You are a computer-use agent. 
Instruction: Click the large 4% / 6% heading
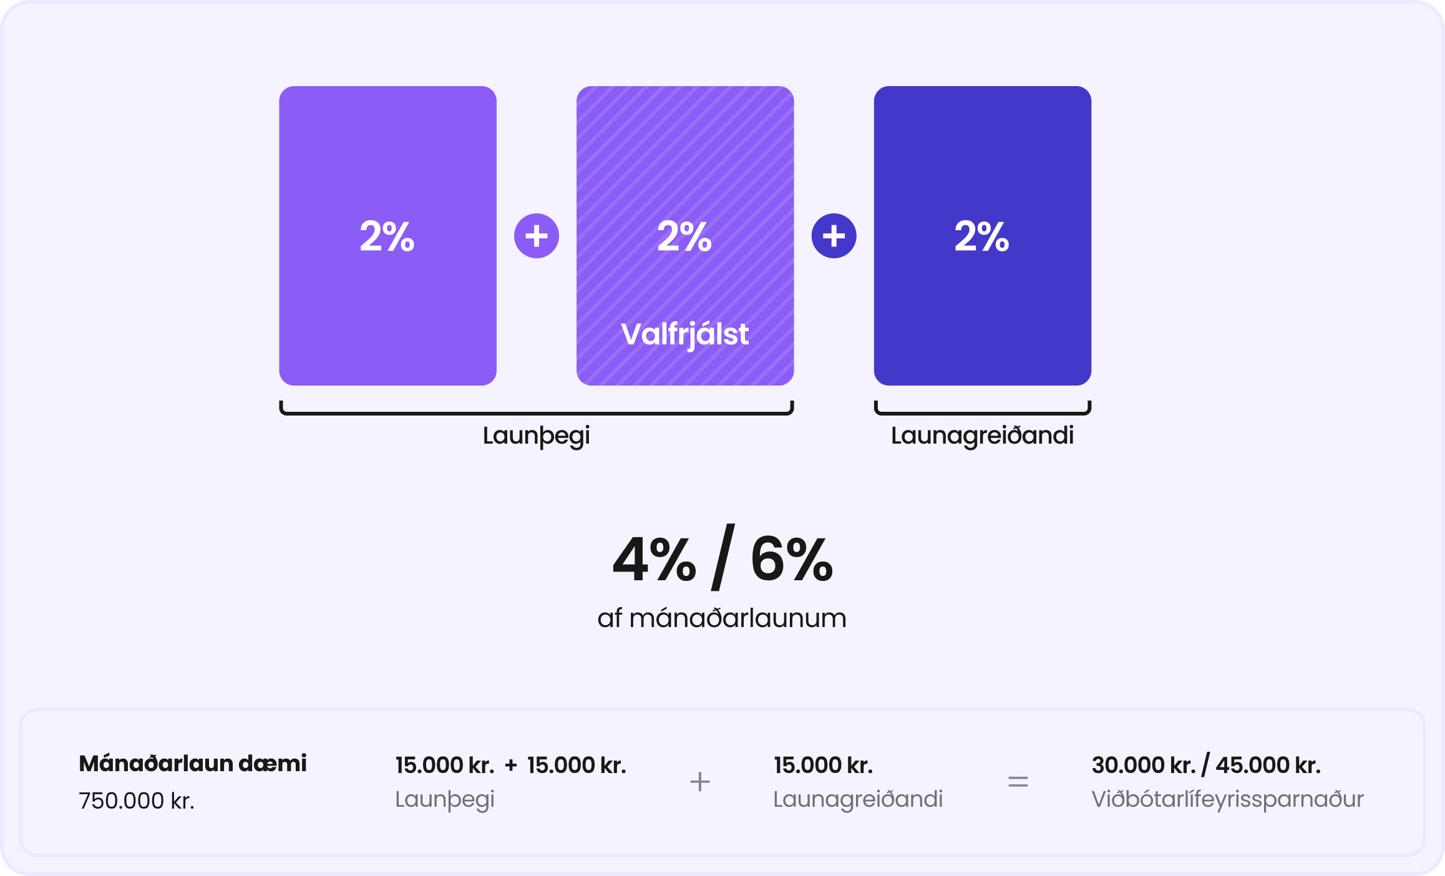722,559
